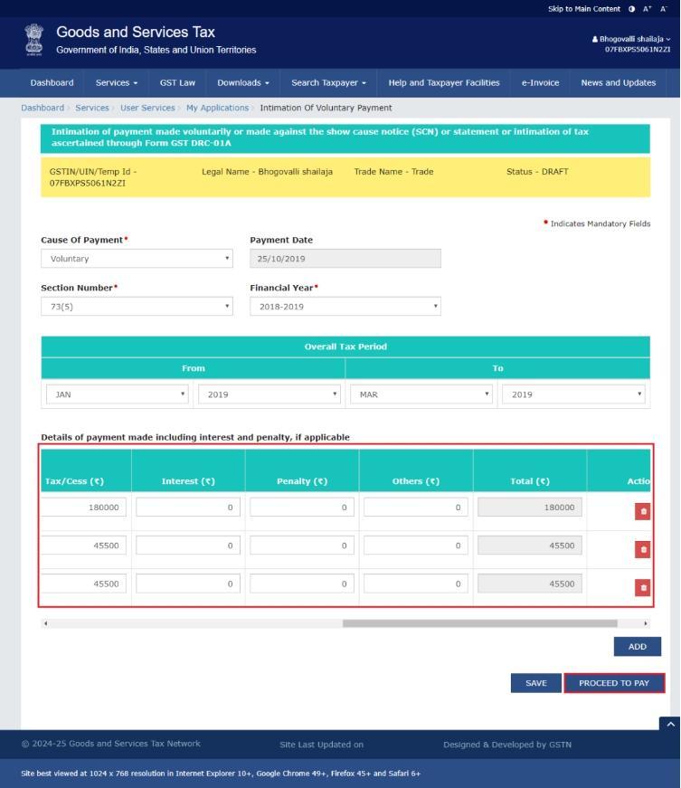Click Interest field in second row
The image size is (681, 788).
[188, 546]
